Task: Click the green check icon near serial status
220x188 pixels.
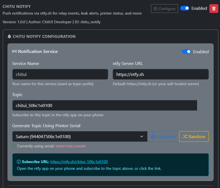Action: click(x=14, y=146)
